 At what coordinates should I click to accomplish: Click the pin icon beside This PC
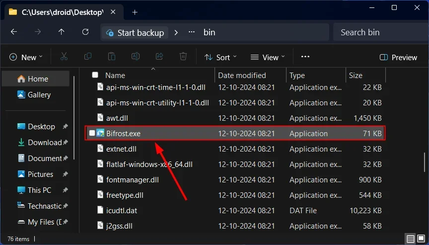click(65, 190)
